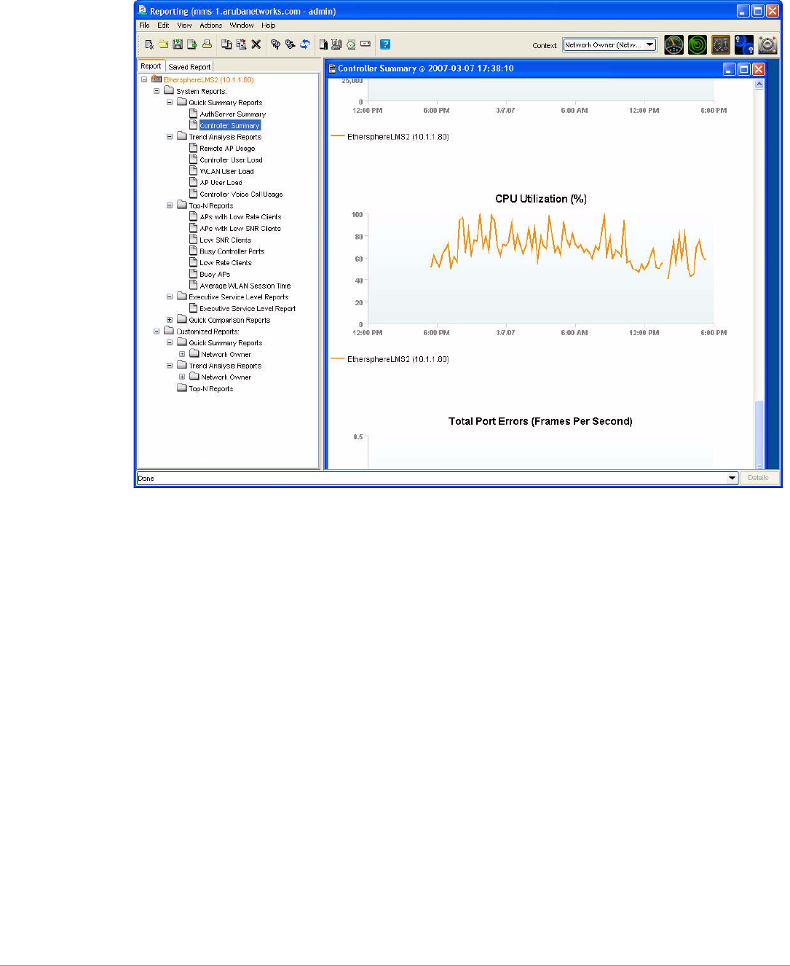
Task: Open the Edit menu
Action: pos(163,25)
